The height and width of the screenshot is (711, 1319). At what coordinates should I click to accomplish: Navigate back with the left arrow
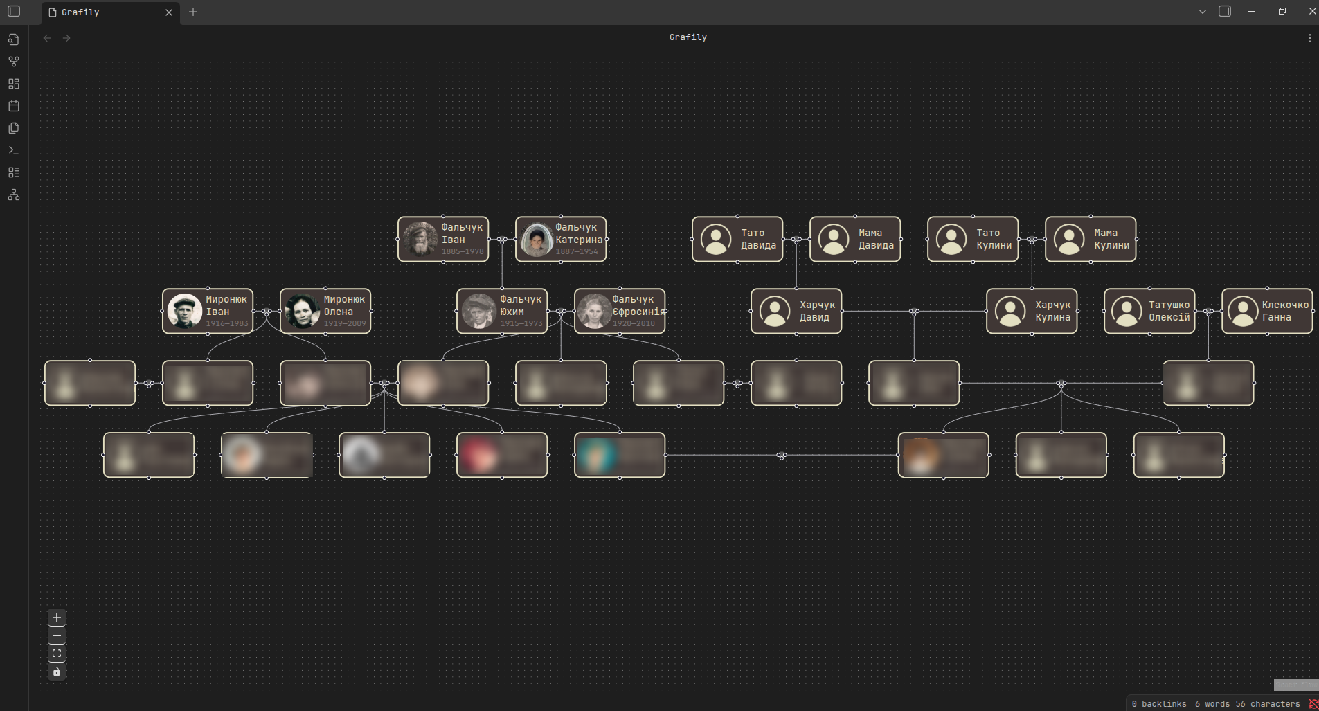(x=47, y=38)
